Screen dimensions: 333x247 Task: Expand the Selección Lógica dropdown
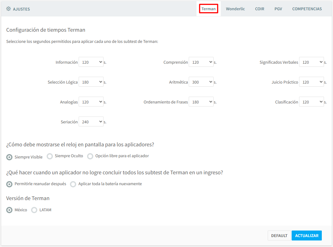(91, 82)
